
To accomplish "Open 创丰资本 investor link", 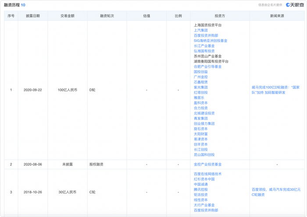I will (201, 144).
